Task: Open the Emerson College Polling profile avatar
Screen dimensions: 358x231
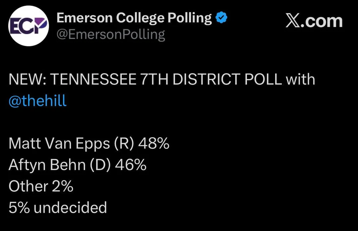Action: 29,26
